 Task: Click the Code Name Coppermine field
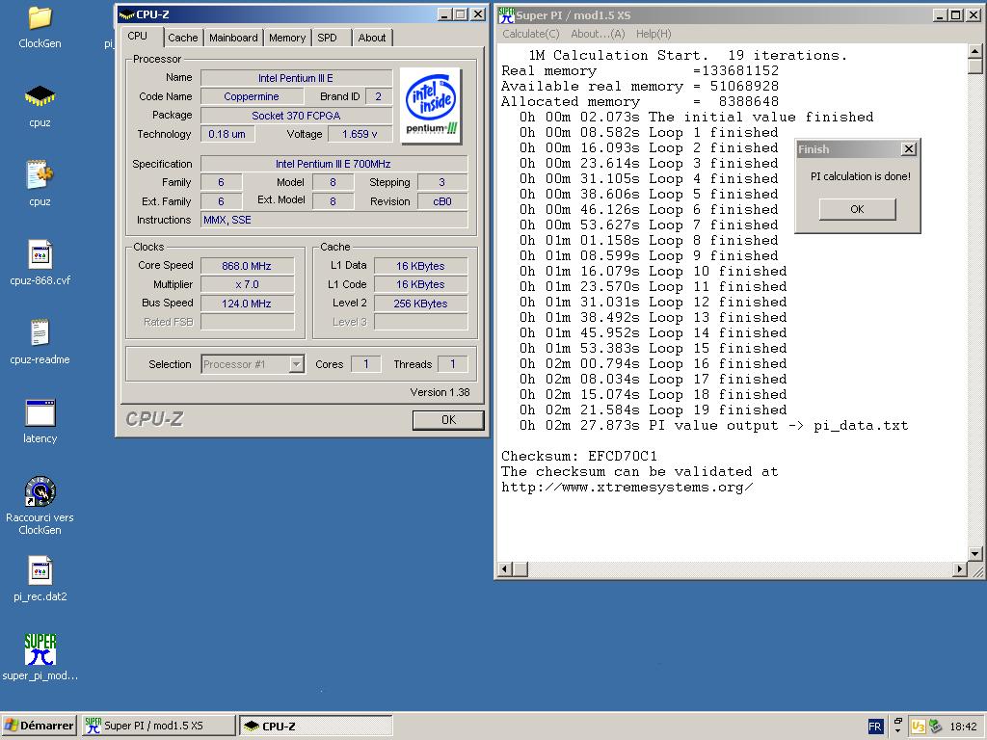point(252,96)
